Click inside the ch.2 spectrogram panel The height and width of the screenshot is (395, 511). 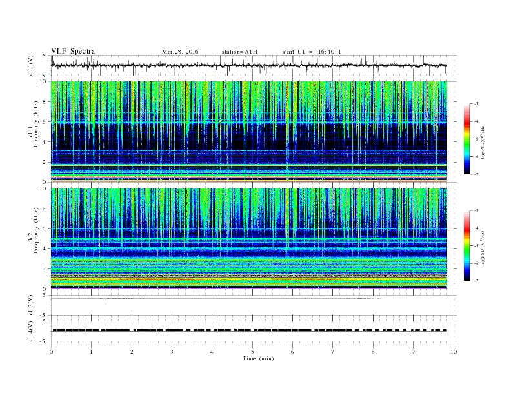coord(249,239)
